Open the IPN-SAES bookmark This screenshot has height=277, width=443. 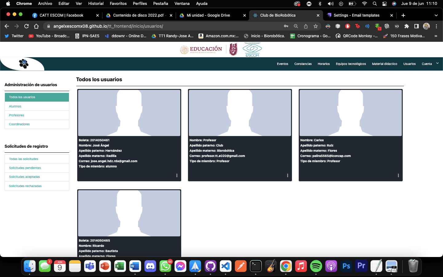click(x=87, y=36)
